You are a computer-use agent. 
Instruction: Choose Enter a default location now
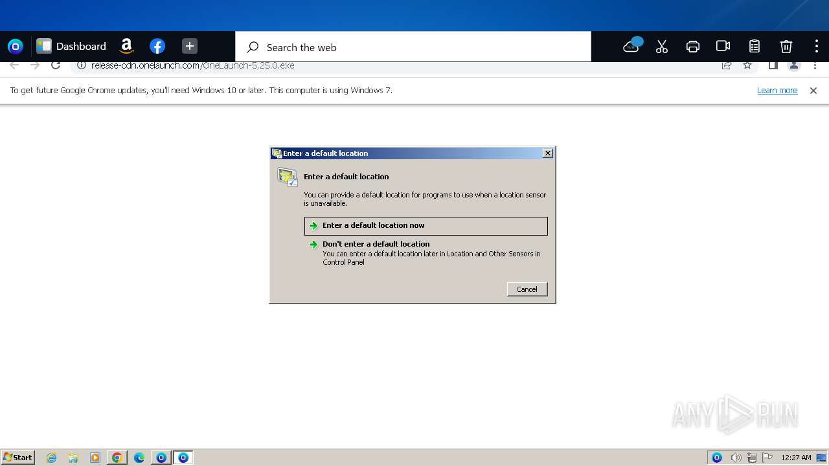pos(426,225)
